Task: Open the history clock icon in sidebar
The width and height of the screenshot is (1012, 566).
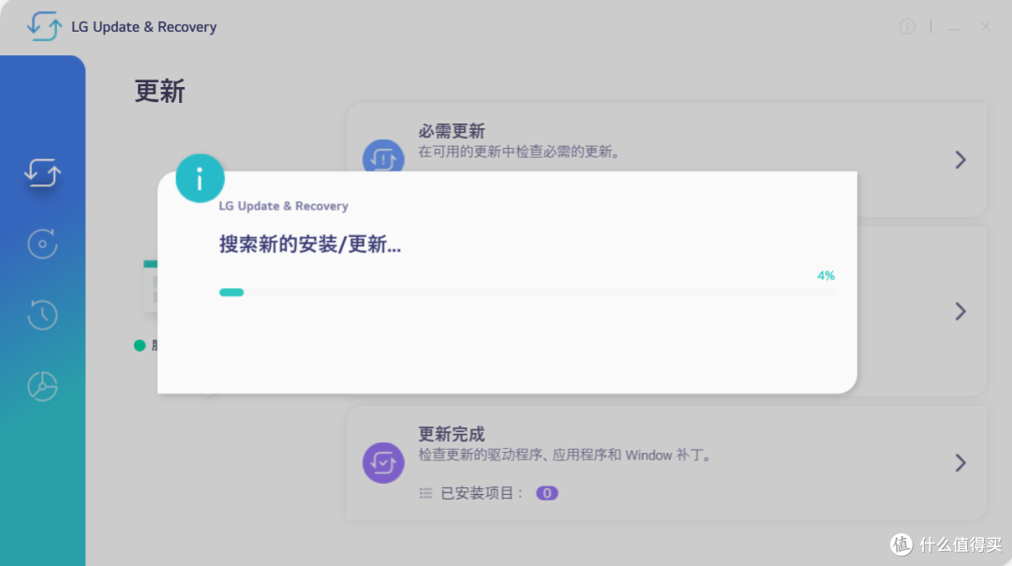Action: coord(42,314)
